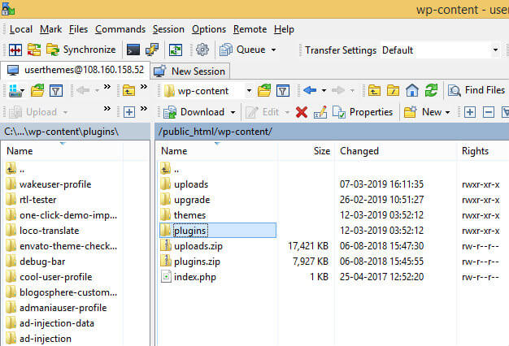Viewport: 509px width, 346px height.
Task: Click the Open in PuTTY icon
Action: click(x=151, y=50)
